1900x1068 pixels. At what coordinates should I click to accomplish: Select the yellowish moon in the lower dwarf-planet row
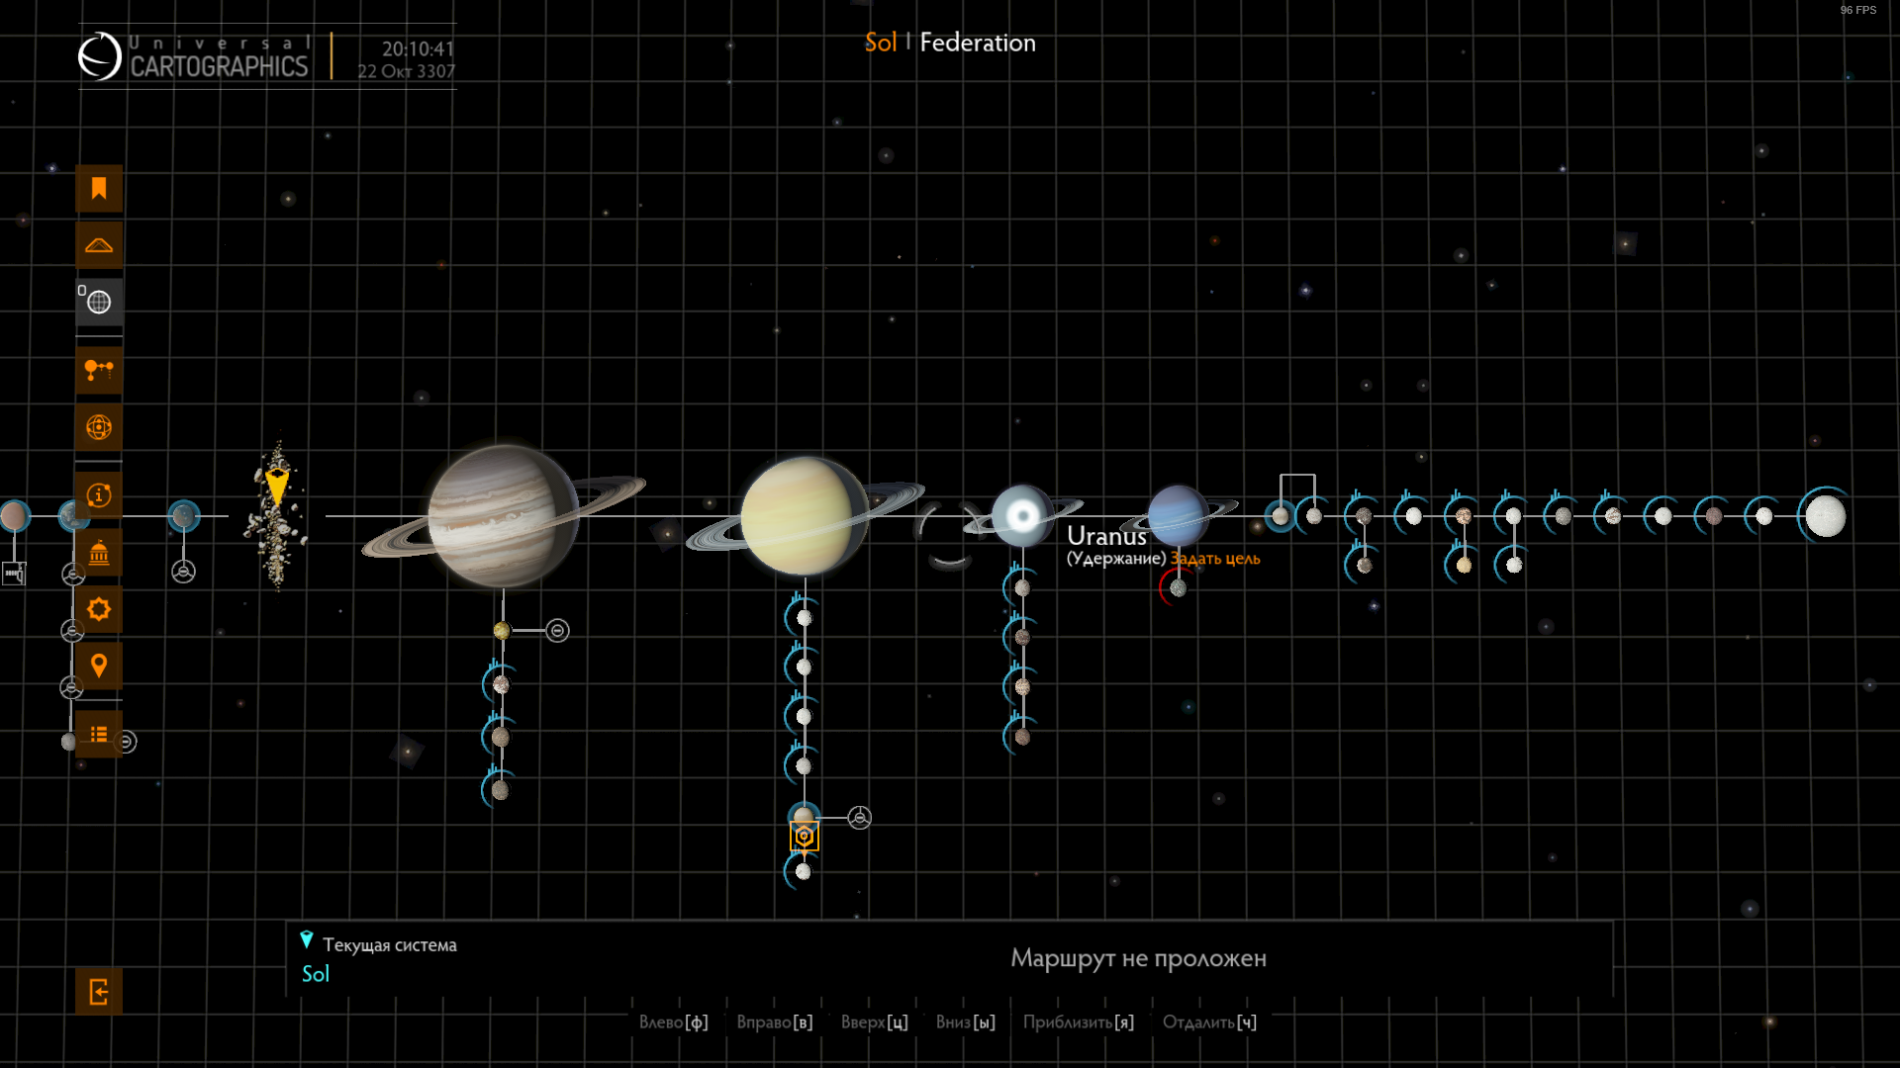[1464, 566]
